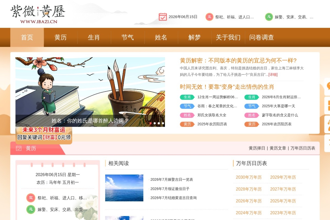This screenshot has width=330, height=220.
Task: Open 2026年7月嫁娶吉日一览表
Action: [172, 180]
